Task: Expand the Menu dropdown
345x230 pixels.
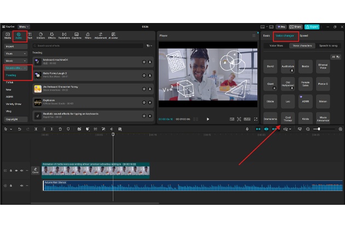Action: coord(24,27)
